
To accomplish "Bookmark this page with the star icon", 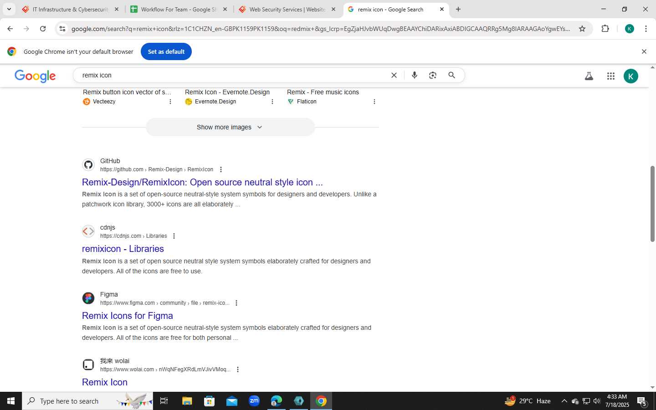I will click(582, 29).
